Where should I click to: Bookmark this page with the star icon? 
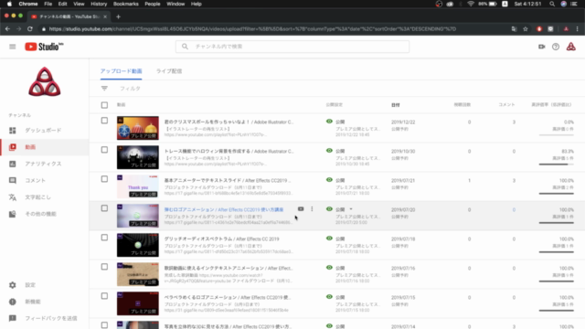tap(526, 28)
